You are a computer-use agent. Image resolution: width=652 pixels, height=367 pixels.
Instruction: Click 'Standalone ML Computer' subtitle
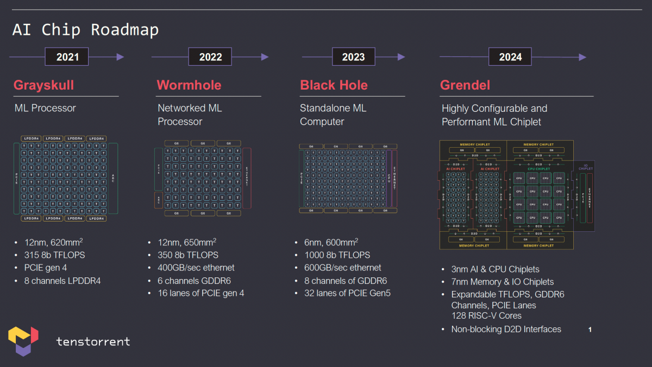[333, 115]
